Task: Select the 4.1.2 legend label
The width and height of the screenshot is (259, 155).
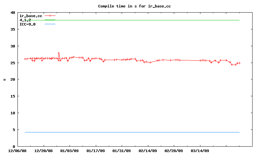Action: pos(25,20)
